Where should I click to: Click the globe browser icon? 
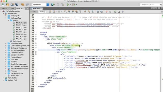tap(52, 5)
